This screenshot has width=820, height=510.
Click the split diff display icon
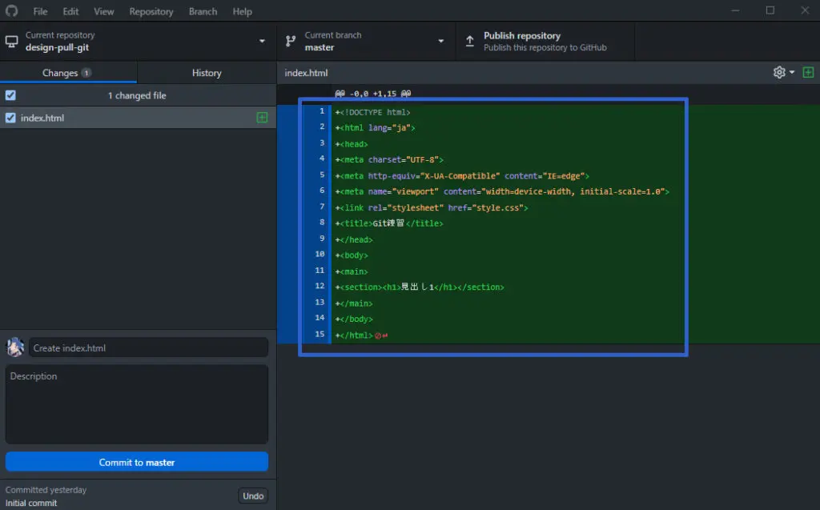pos(809,72)
